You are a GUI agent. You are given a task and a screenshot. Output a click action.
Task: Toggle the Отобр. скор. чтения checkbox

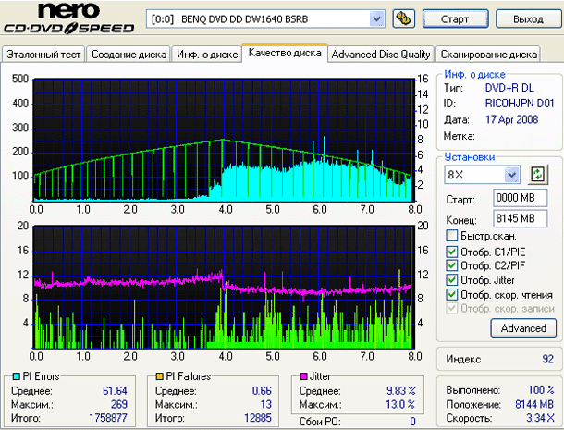point(452,294)
